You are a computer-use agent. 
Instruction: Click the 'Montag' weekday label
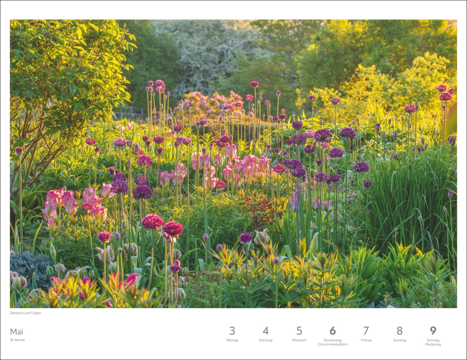coord(232,340)
